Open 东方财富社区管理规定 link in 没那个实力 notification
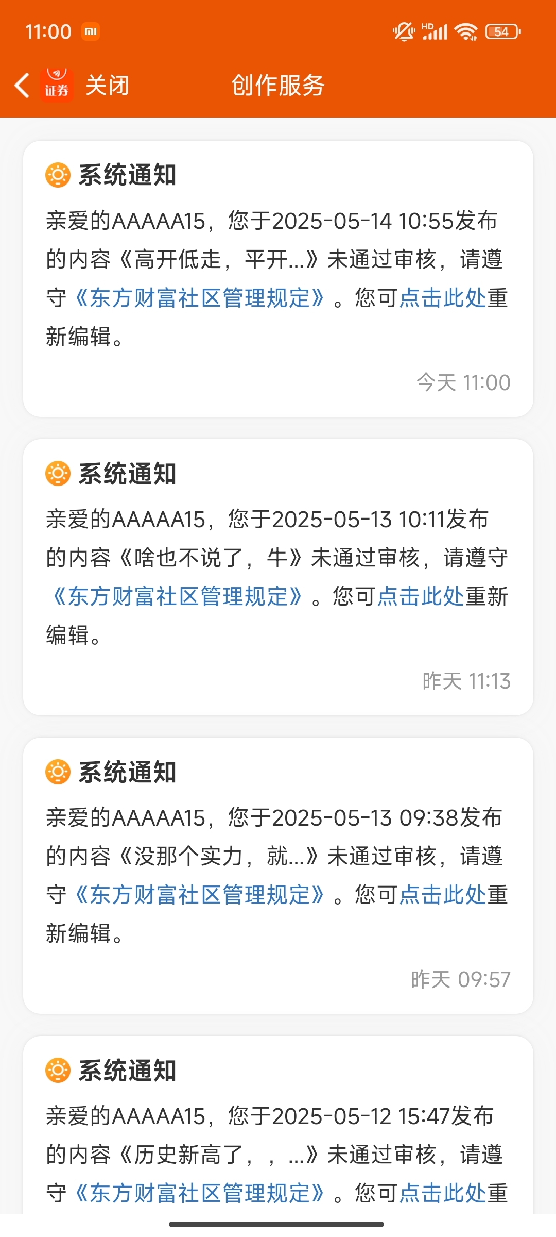 click(x=200, y=895)
